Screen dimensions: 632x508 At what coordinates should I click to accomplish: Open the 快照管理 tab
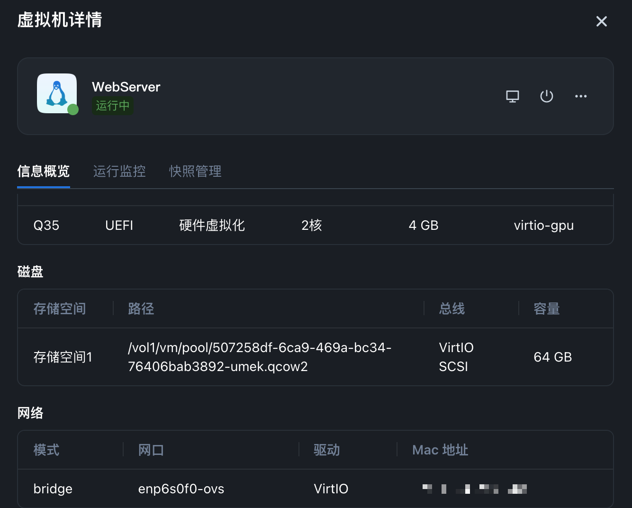195,171
